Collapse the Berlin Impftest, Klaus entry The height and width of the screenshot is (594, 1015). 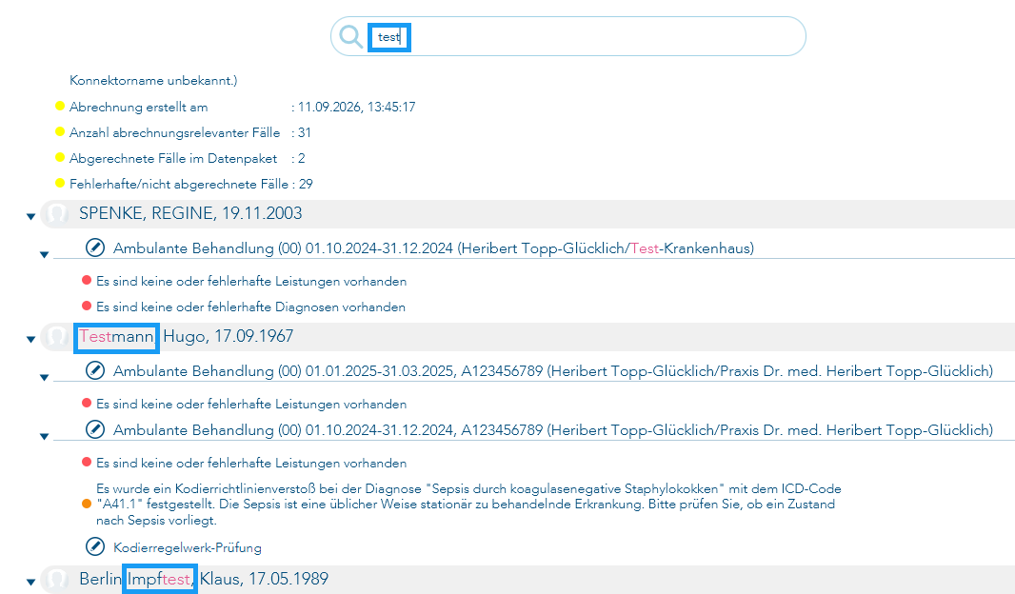(x=30, y=582)
